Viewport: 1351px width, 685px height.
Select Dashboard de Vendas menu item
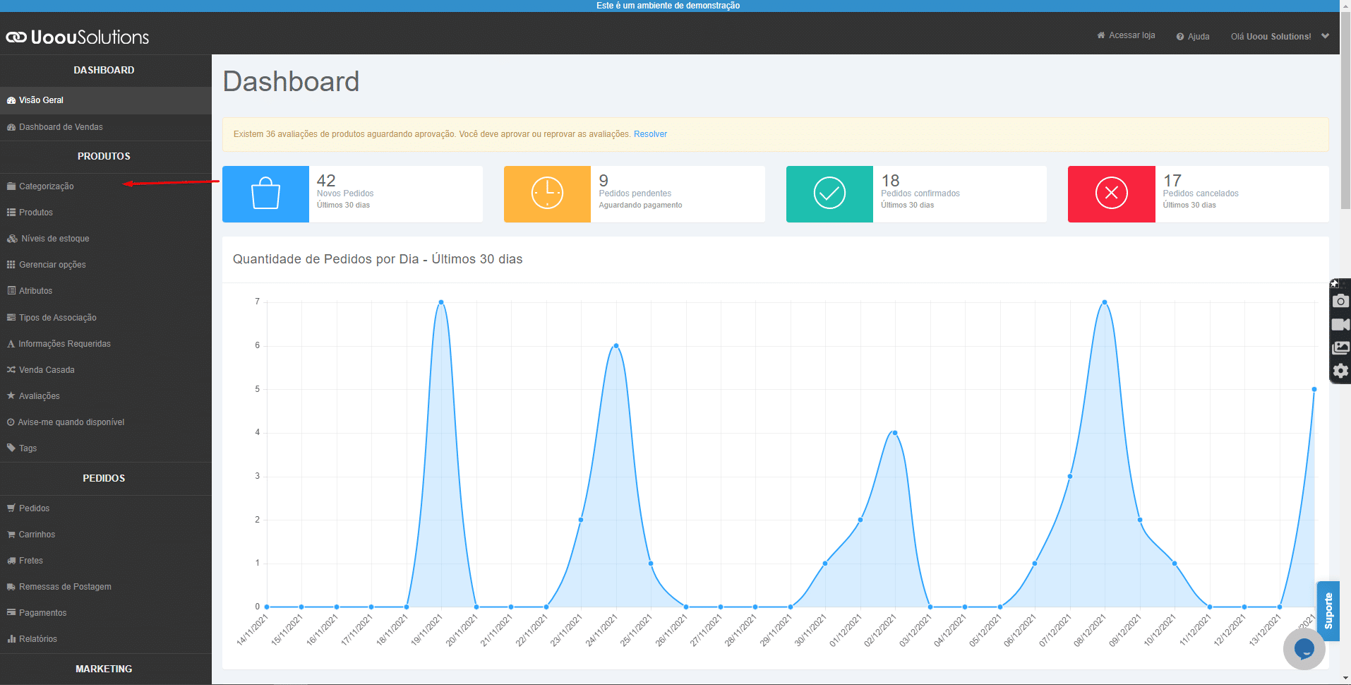click(x=61, y=127)
